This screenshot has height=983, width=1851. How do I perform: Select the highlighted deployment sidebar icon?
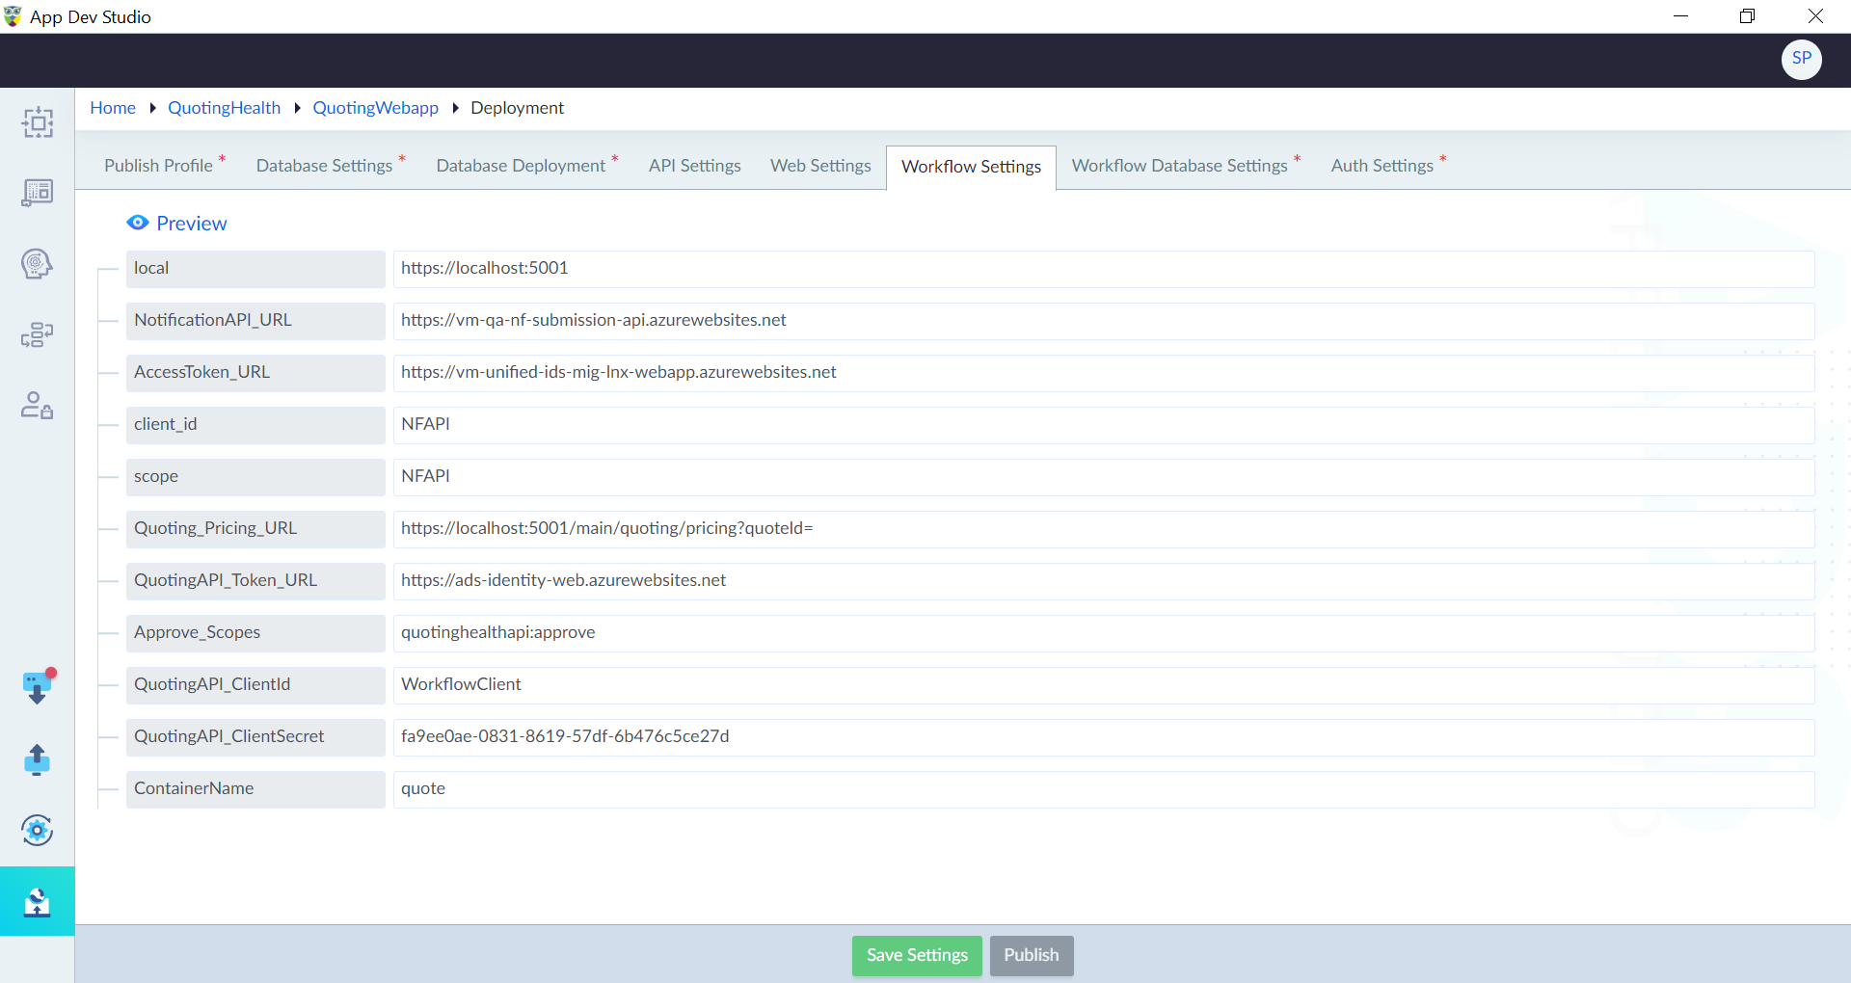tap(38, 902)
